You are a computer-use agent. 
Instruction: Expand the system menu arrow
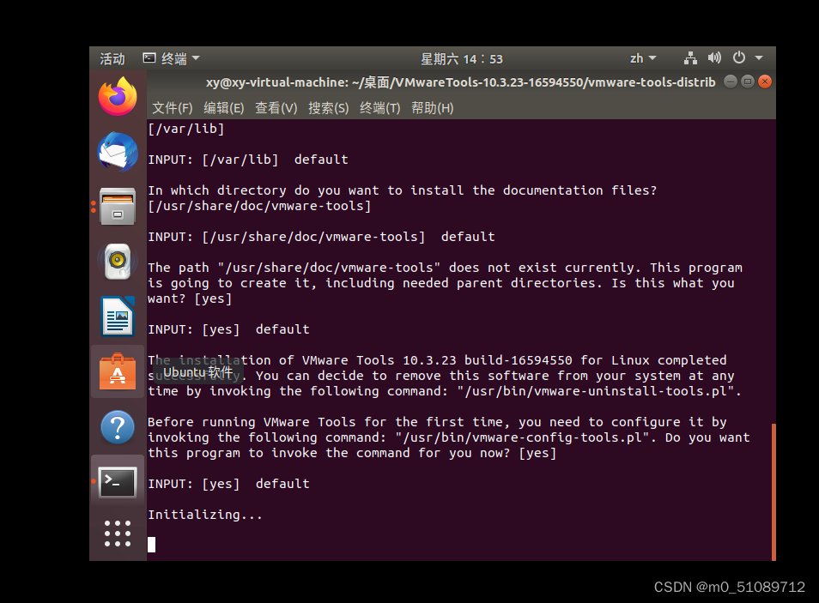click(x=759, y=58)
